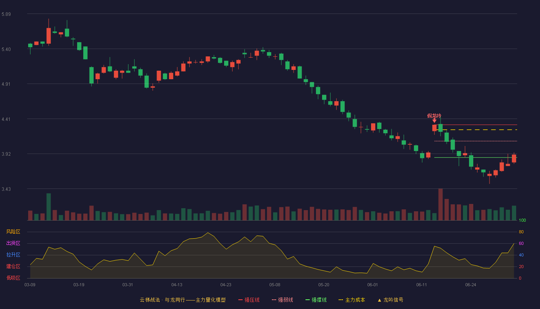Toggle the 主力成本 legend entry

(x=352, y=300)
